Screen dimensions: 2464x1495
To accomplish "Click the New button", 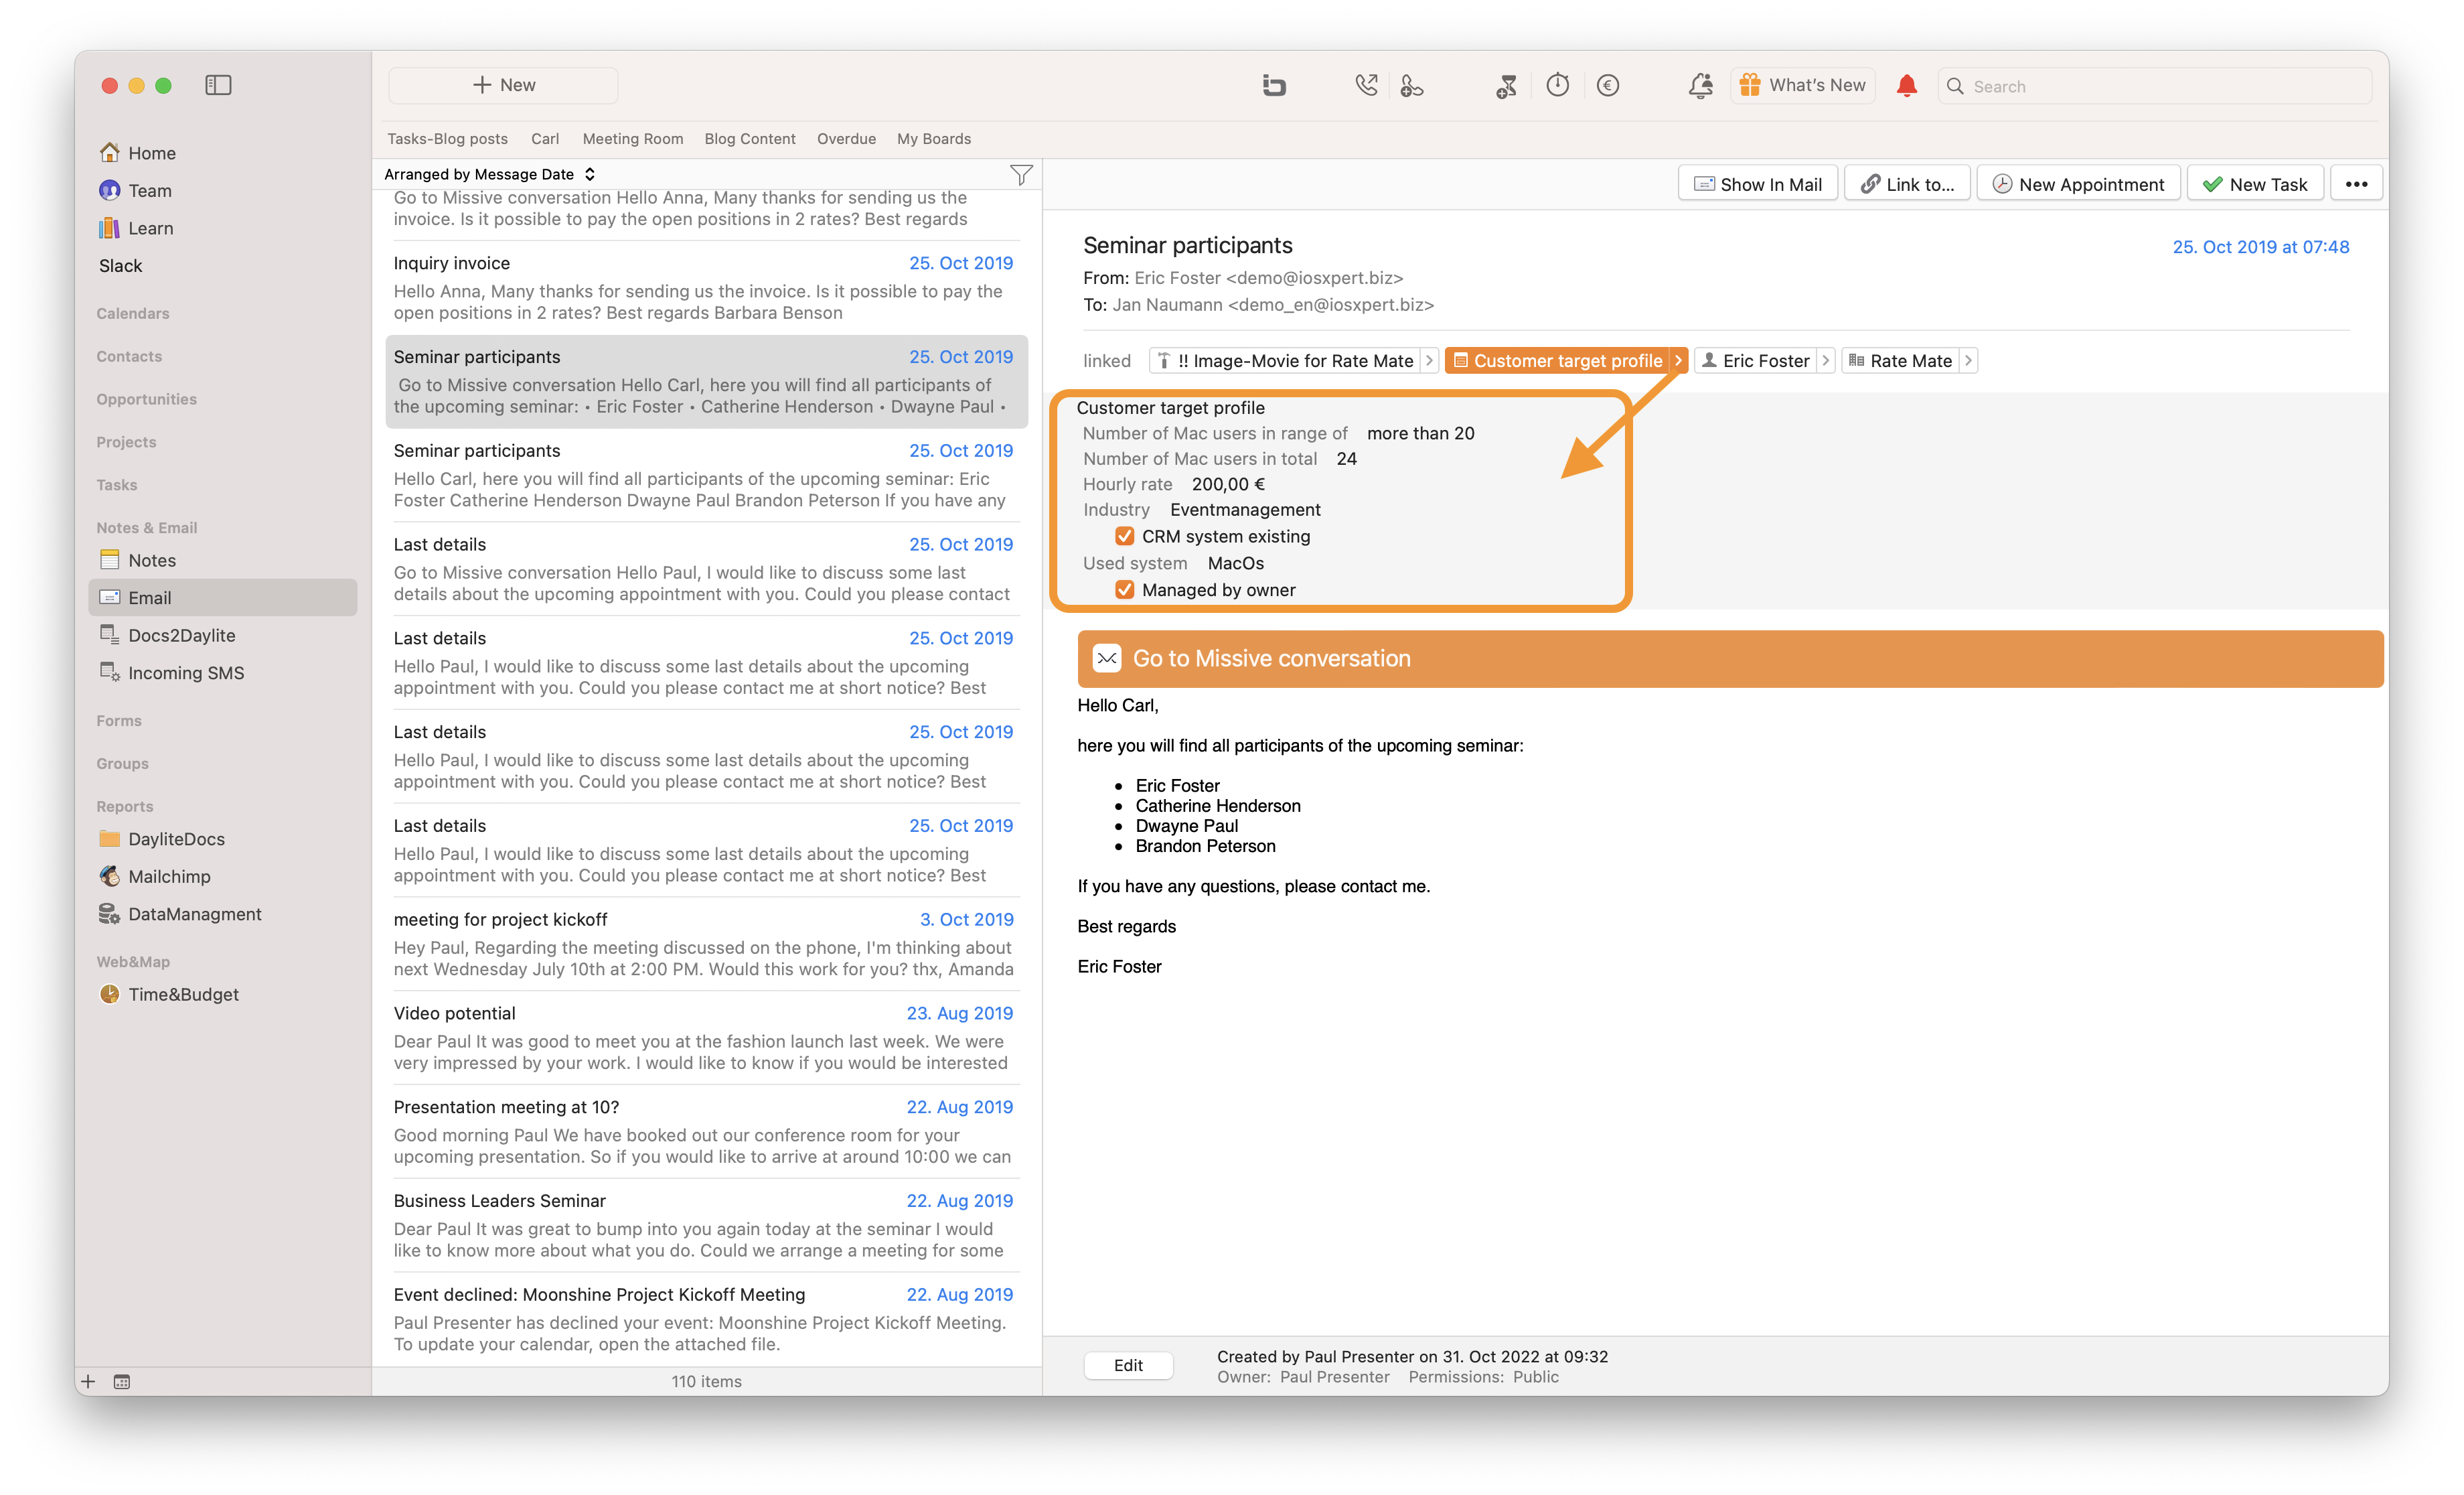I will pyautogui.click(x=503, y=85).
